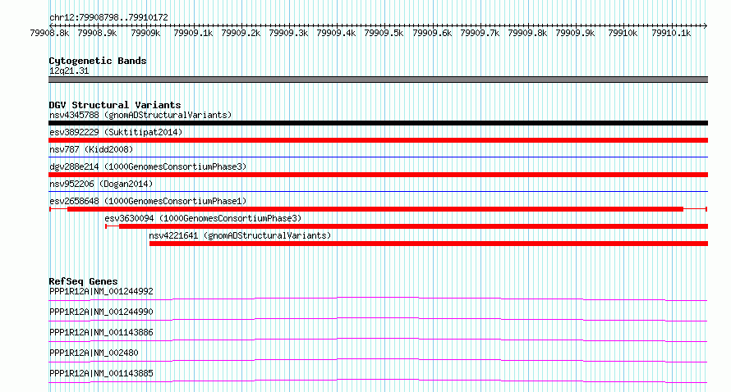Click the 79910k ruler tick label
The height and width of the screenshot is (392, 731).
click(623, 34)
